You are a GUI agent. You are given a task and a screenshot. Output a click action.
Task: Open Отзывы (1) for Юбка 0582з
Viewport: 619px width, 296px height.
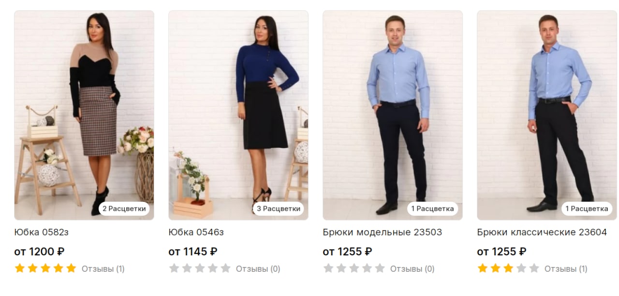(x=103, y=268)
